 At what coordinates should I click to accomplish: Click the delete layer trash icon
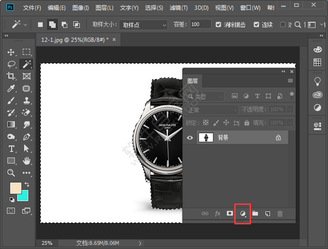point(280,214)
